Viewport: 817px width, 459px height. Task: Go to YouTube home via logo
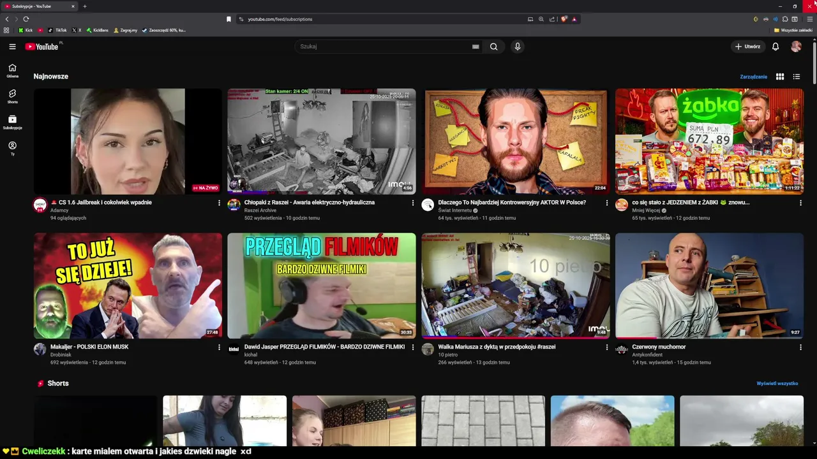[x=42, y=47]
